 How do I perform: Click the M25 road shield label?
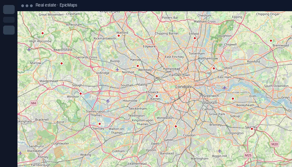coord(248,155)
